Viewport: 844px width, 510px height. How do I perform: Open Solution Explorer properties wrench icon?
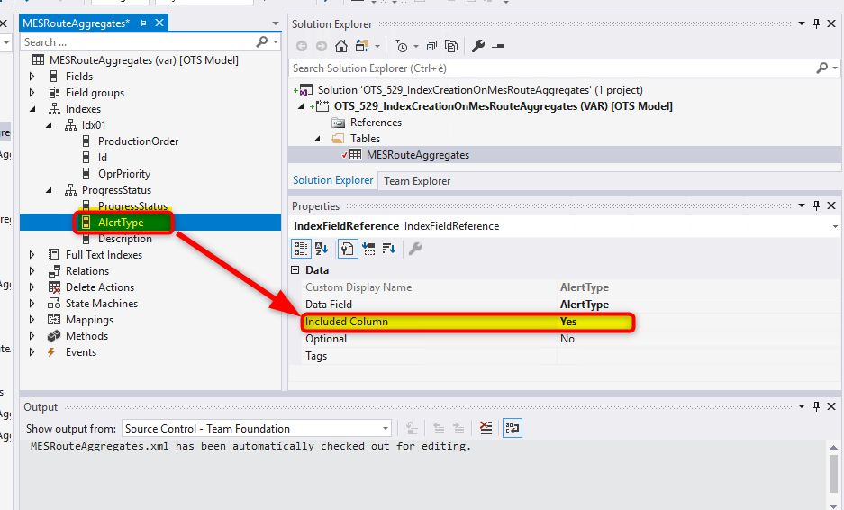point(478,46)
